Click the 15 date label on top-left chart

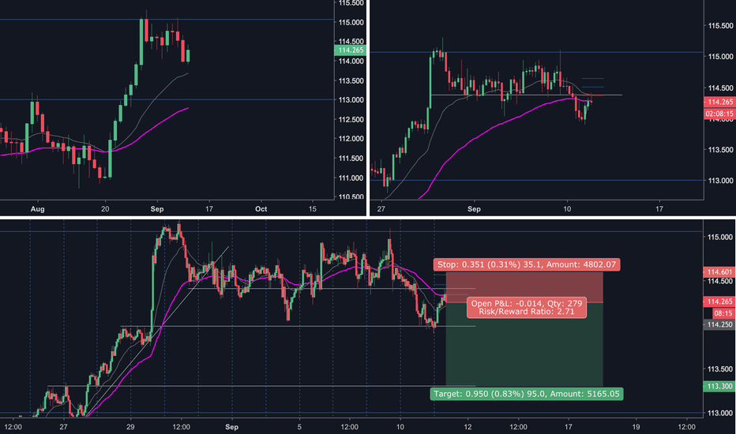[313, 209]
